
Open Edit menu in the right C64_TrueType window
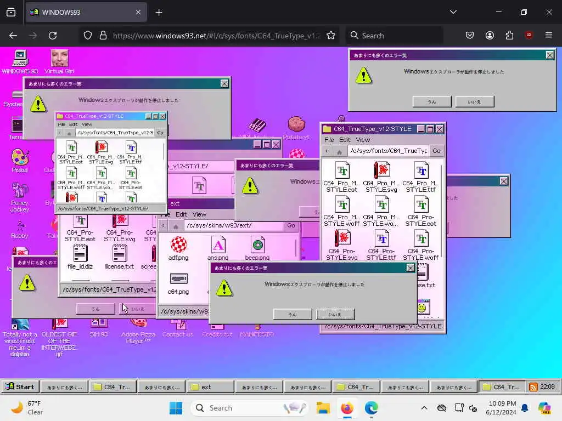[x=345, y=140]
